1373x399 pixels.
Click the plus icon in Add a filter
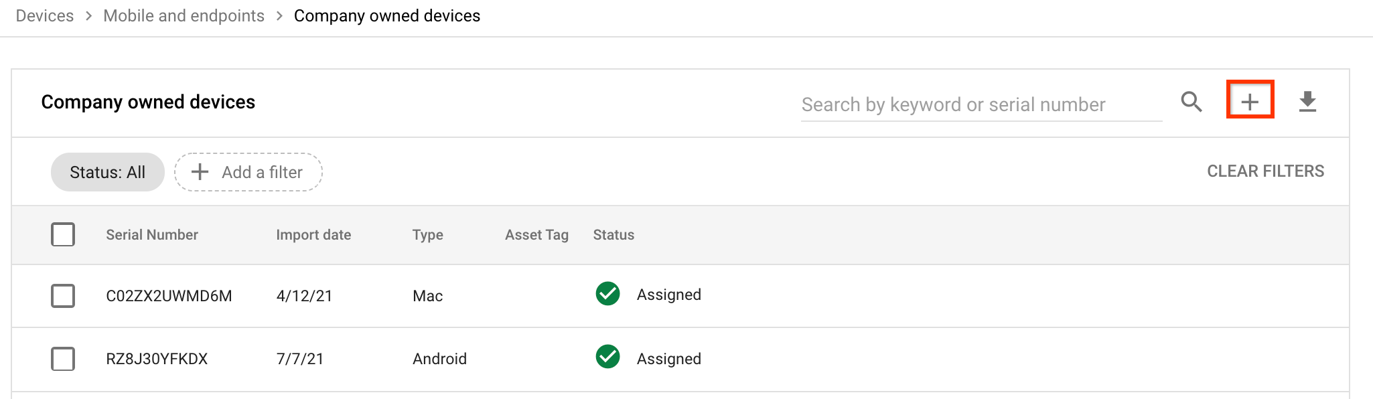tap(200, 172)
